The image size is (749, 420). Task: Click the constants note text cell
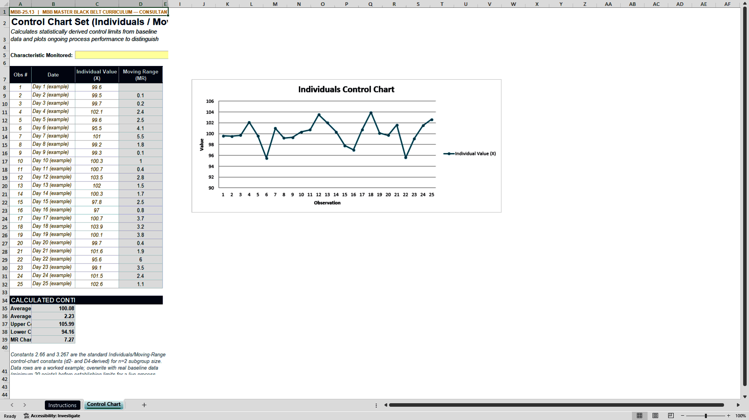[x=88, y=363]
